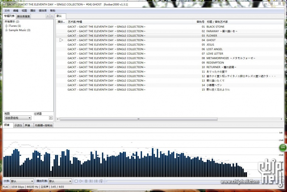Click the Stop playback button
The height and width of the screenshot is (192, 287).
(76, 181)
